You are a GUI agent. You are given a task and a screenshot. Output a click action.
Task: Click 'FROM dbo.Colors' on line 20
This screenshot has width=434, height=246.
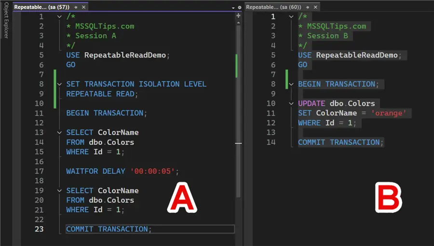100,200
